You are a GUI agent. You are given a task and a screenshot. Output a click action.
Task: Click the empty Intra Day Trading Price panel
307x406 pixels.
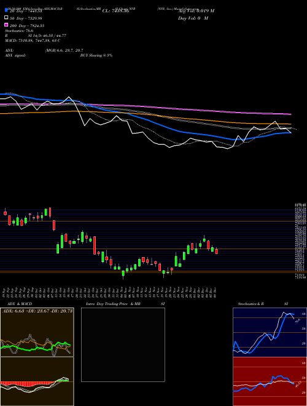coord(123,344)
